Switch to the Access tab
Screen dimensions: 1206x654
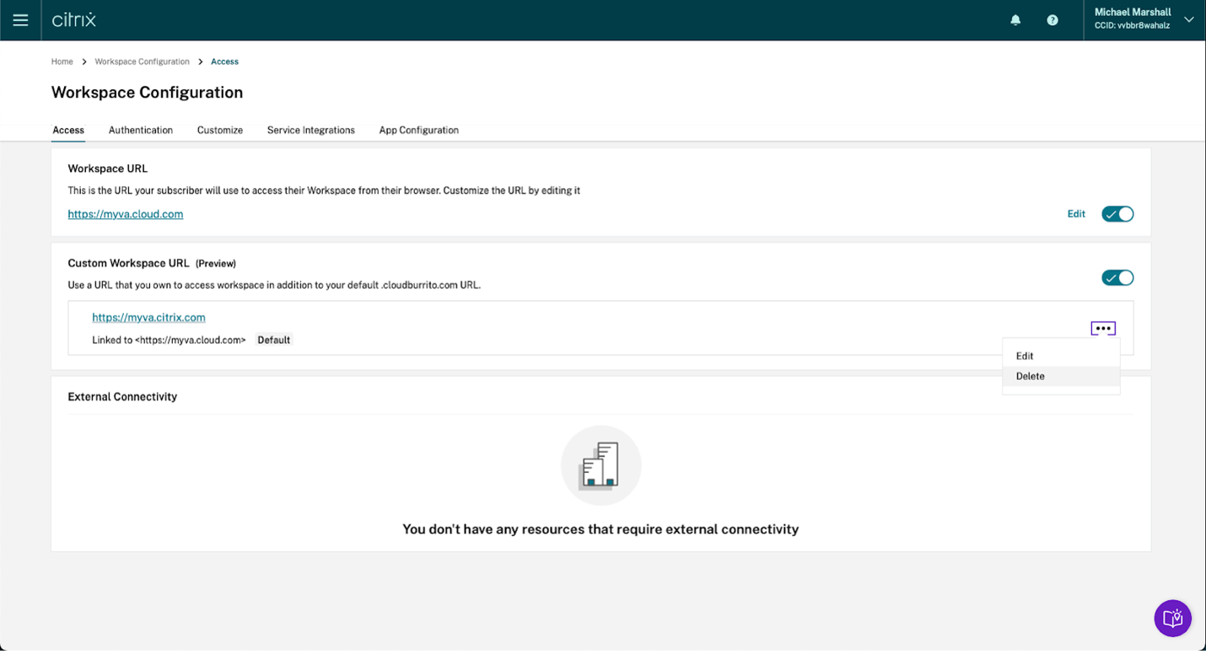[68, 131]
